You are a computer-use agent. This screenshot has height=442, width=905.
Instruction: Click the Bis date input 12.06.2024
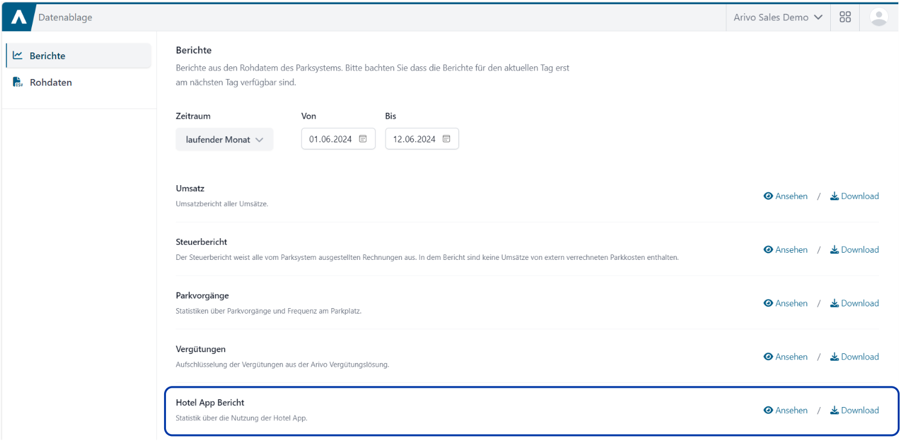coord(414,139)
